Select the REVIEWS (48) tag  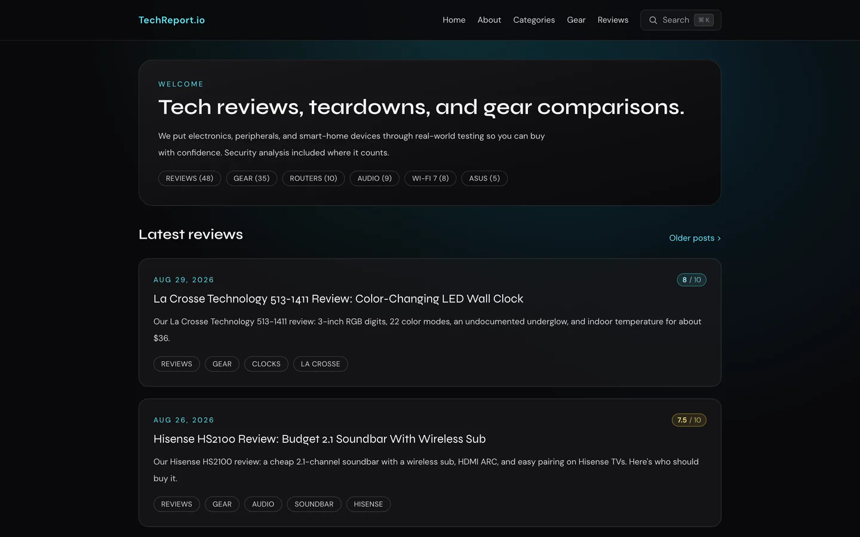189,178
